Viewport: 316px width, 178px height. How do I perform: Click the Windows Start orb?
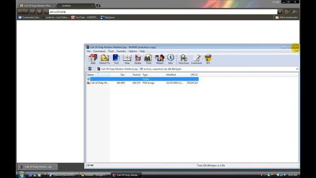[21, 175]
